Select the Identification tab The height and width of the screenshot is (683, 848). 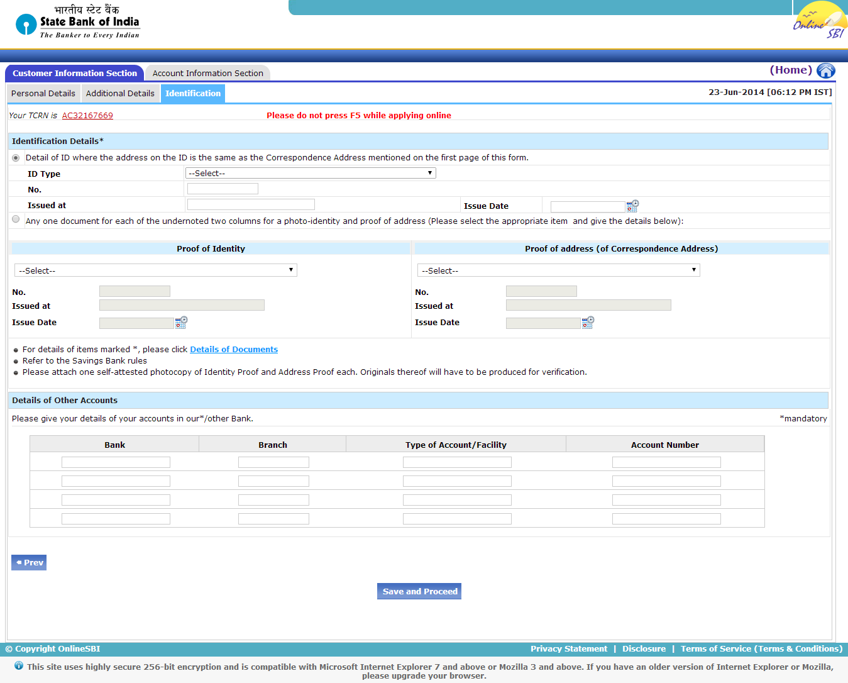[x=193, y=93]
